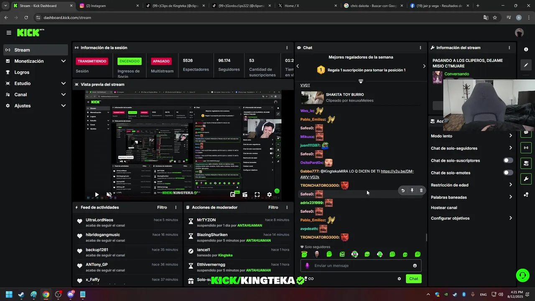Open Configurar objetivos settings
Viewport: 535px width, 301px height.
point(471,218)
